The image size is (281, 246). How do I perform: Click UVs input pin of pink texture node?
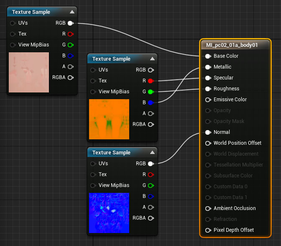click(x=13, y=23)
